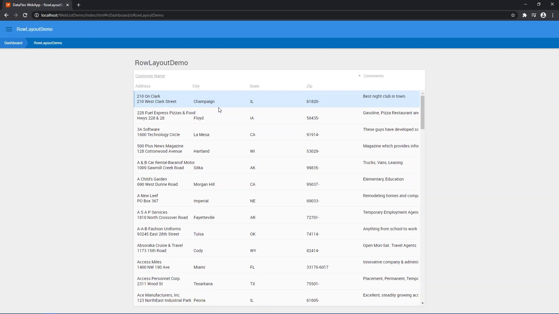The image size is (559, 314).
Task: Open a new browser tab
Action: 79,5
